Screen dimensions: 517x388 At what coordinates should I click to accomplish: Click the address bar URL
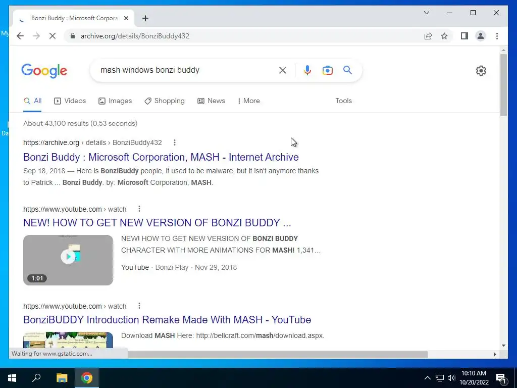click(x=135, y=36)
